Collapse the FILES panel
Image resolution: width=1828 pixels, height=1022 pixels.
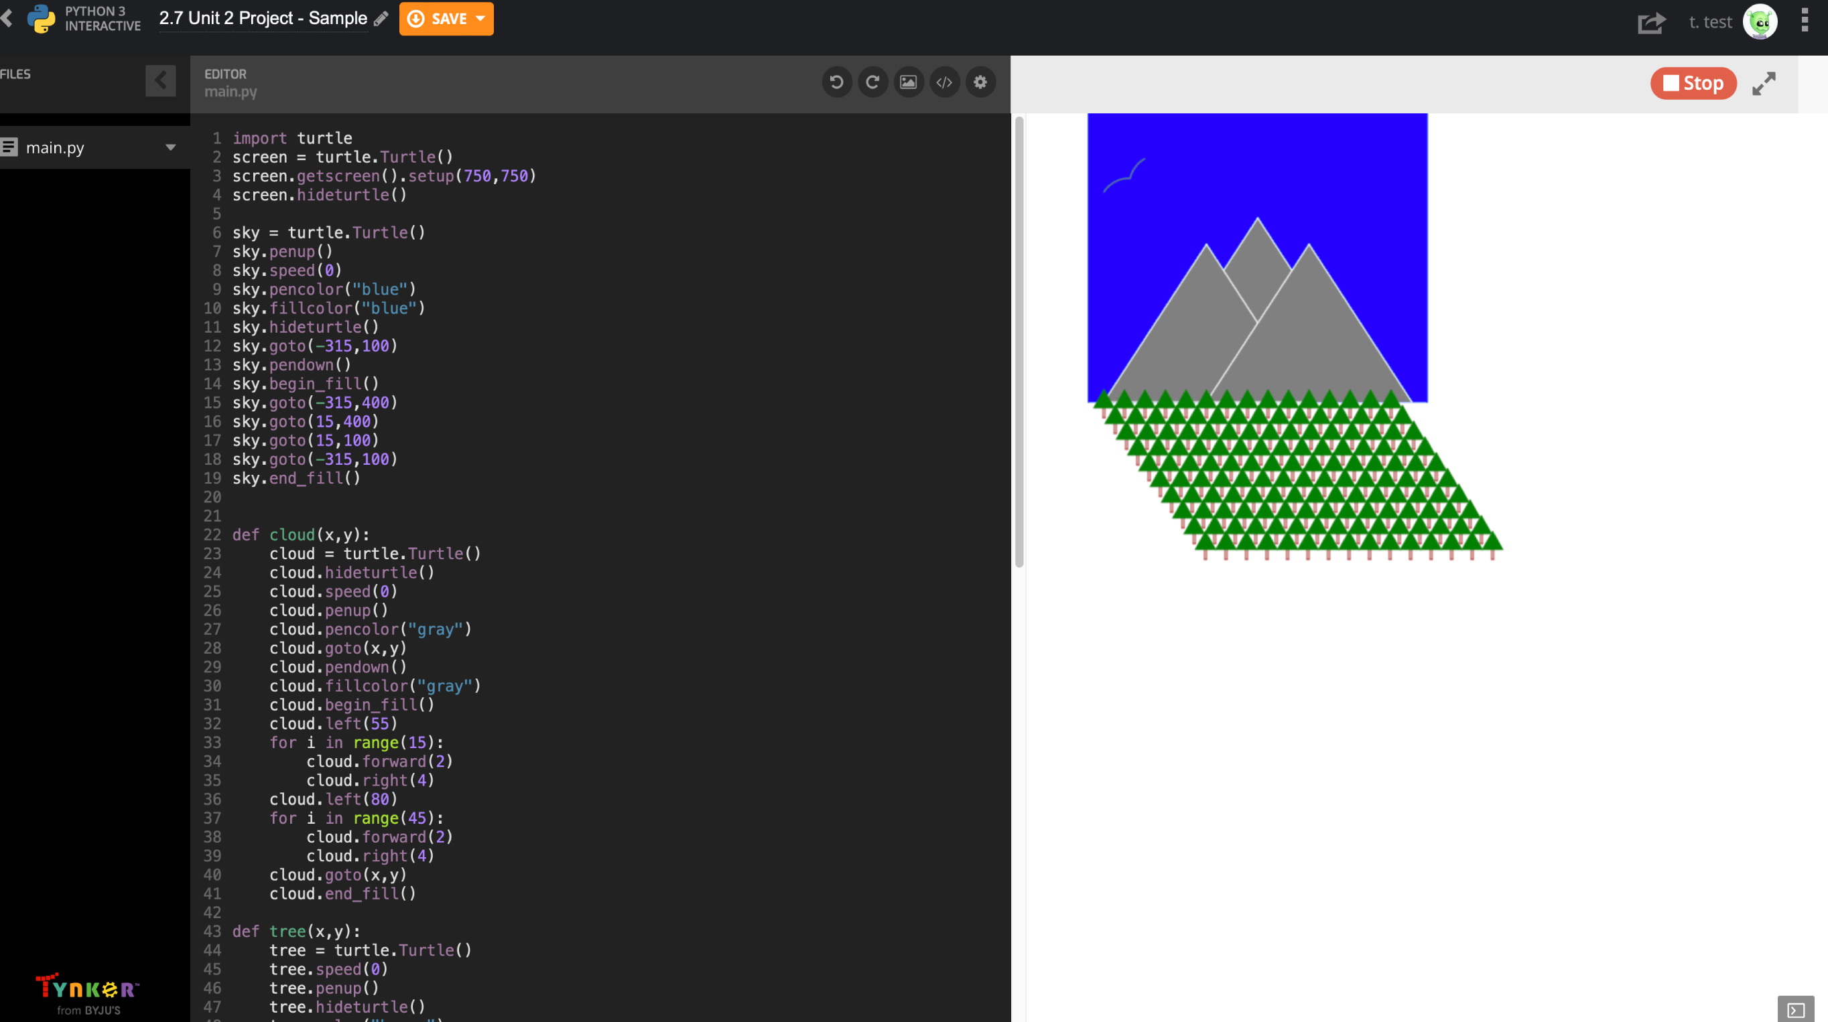160,80
